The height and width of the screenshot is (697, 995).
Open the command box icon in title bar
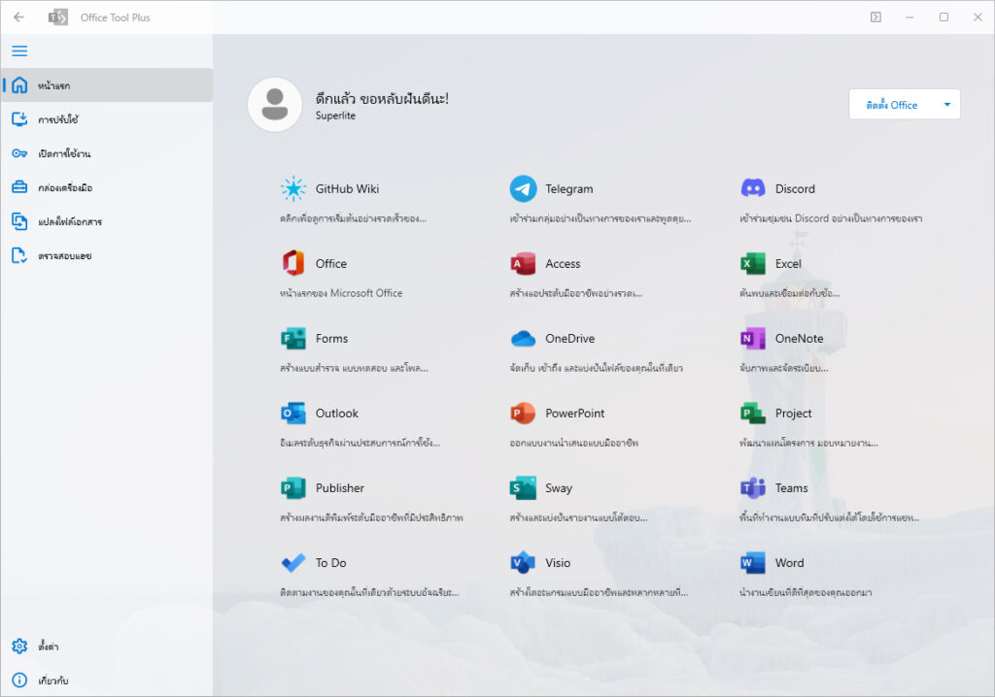tap(875, 17)
